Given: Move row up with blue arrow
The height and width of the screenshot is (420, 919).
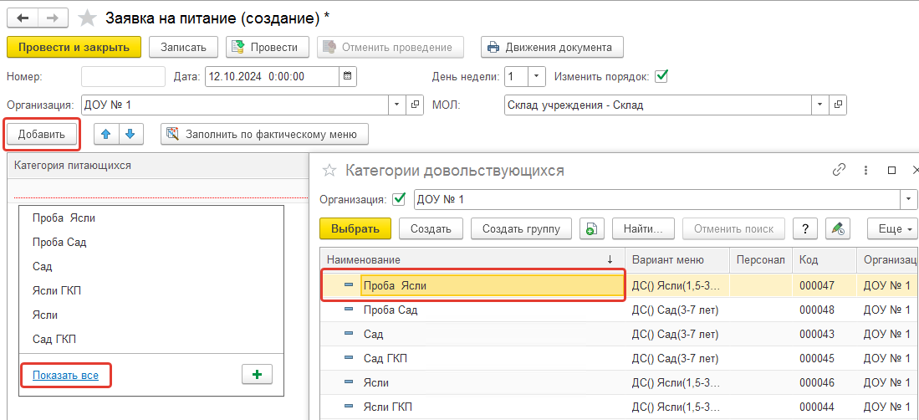Looking at the screenshot, I should click(x=105, y=133).
